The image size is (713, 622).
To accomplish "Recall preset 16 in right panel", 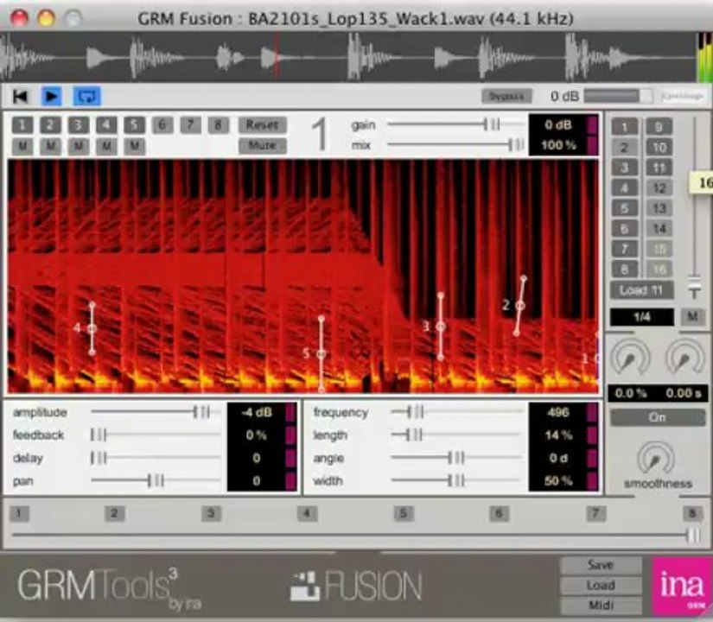I will click(x=659, y=270).
